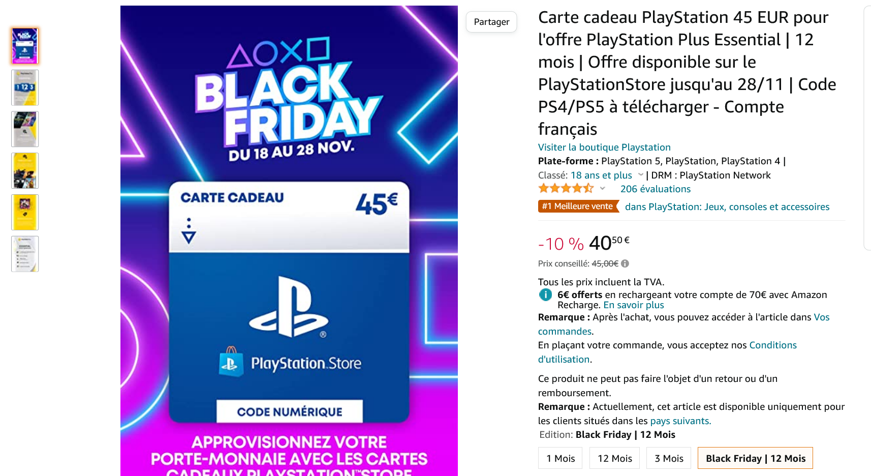The height and width of the screenshot is (476, 871).
Task: Select the 1 Mois edition
Action: 560,458
